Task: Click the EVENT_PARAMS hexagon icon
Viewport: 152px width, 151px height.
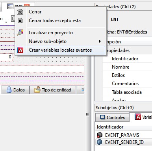Action: pyautogui.click(x=100, y=135)
